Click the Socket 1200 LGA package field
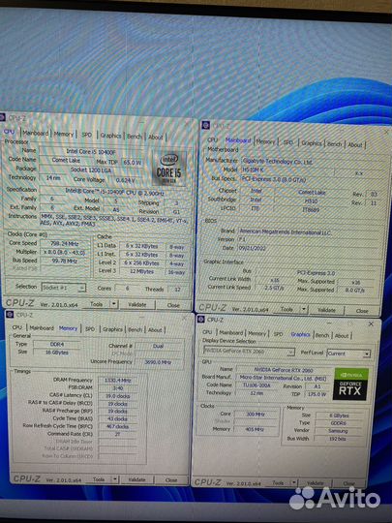The width and height of the screenshot is (392, 523). [x=91, y=169]
